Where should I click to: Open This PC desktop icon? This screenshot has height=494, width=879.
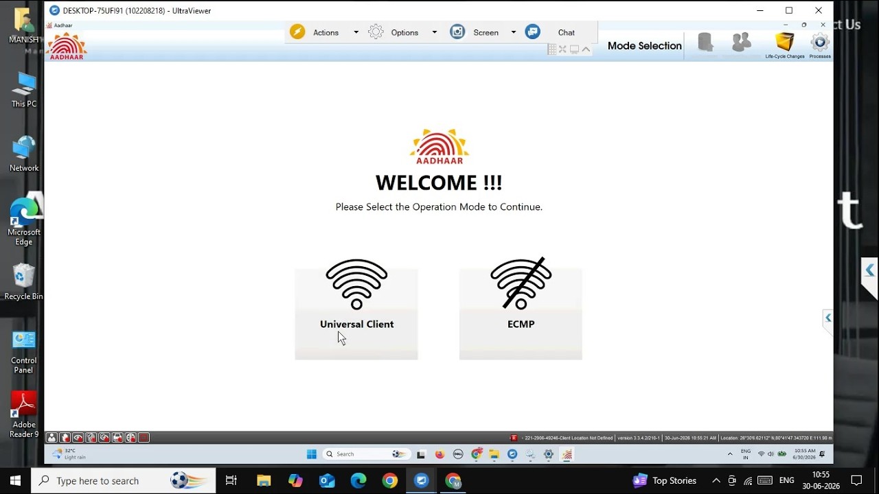tap(24, 90)
